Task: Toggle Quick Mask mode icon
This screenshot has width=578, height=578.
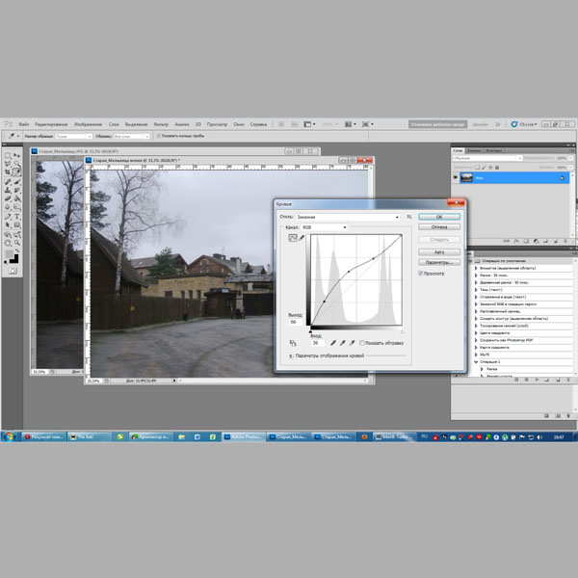Action: click(13, 272)
